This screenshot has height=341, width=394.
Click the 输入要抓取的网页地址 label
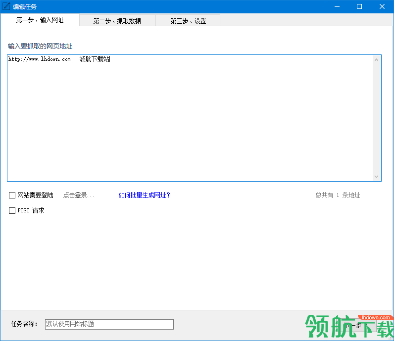40,46
